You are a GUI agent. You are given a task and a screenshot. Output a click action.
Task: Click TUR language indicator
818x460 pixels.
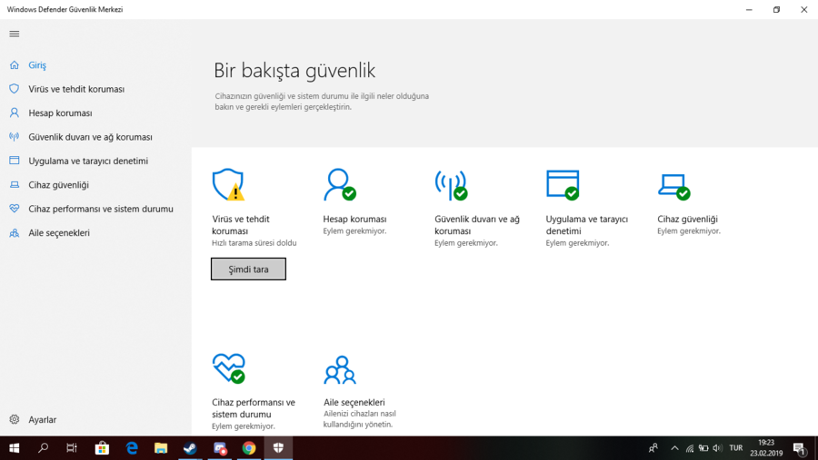[x=736, y=448]
